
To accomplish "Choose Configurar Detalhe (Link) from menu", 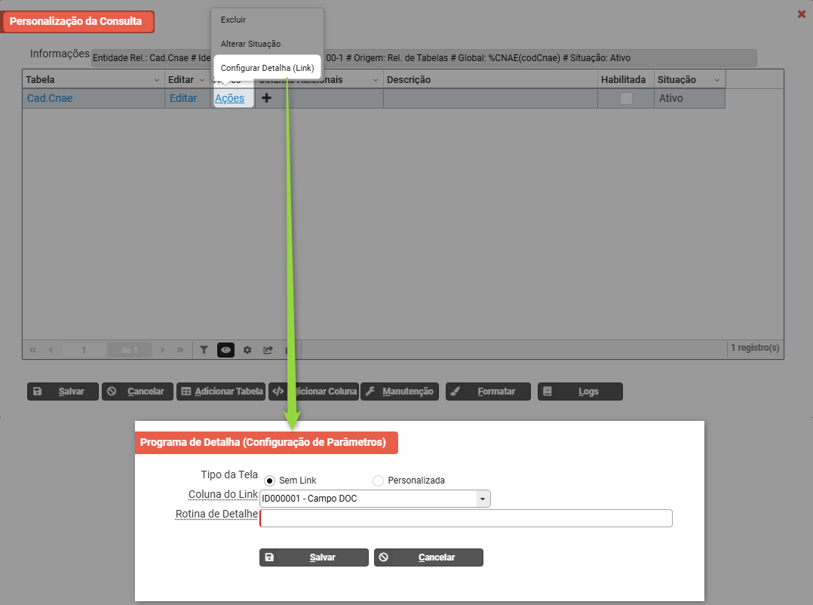I will 267,68.
